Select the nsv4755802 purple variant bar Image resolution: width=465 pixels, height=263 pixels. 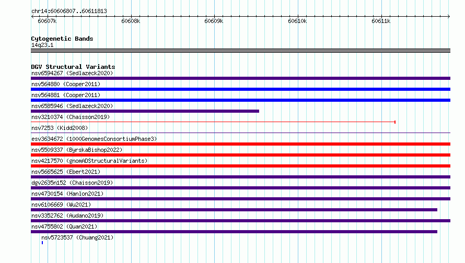[x=234, y=232]
